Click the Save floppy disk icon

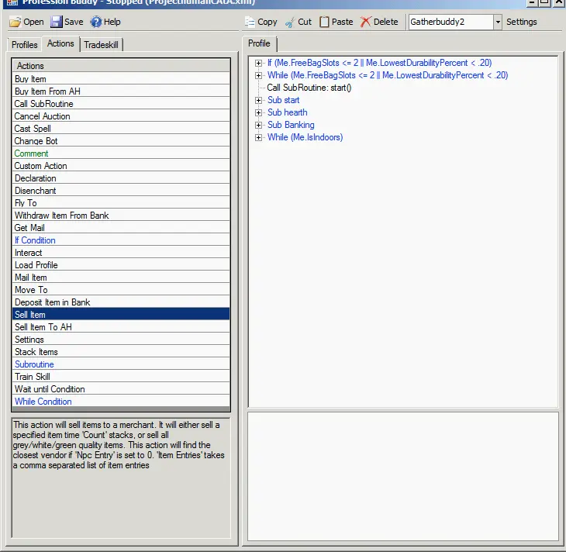[x=57, y=22]
